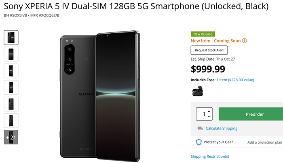Screen dimensions: 283x163
Task: Increase quantity with the up arrow
Action: click(x=209, y=112)
